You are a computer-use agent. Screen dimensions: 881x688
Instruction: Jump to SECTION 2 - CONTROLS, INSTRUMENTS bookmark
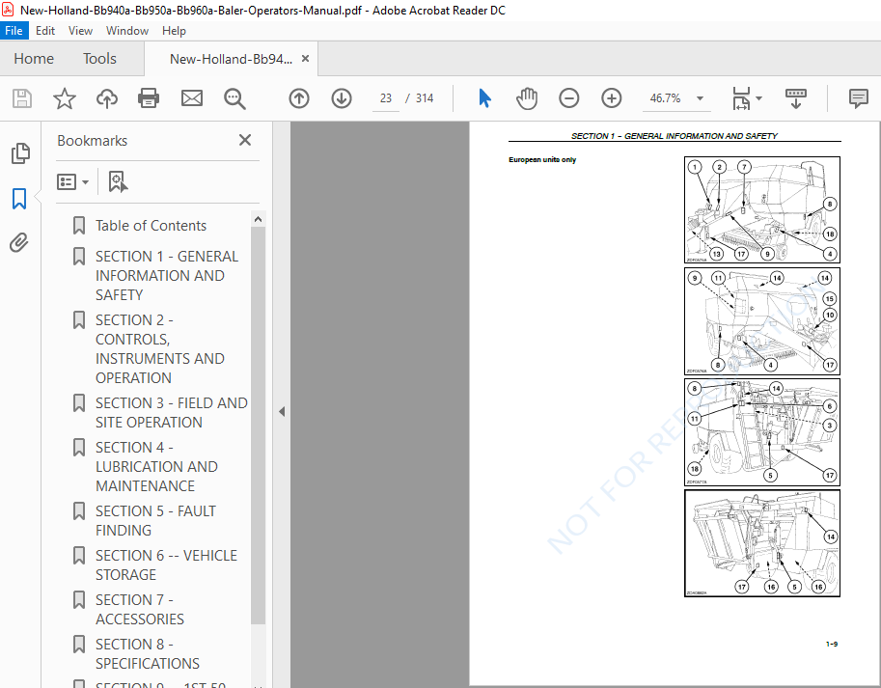coord(160,348)
